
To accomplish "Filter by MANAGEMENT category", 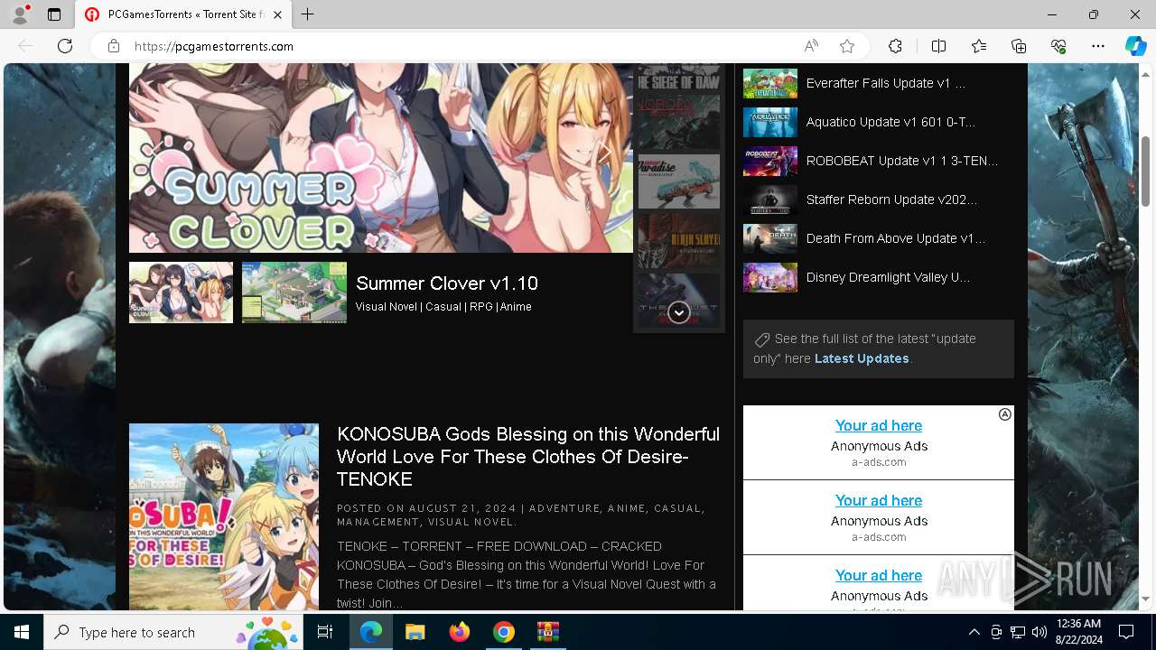I will pos(378,522).
